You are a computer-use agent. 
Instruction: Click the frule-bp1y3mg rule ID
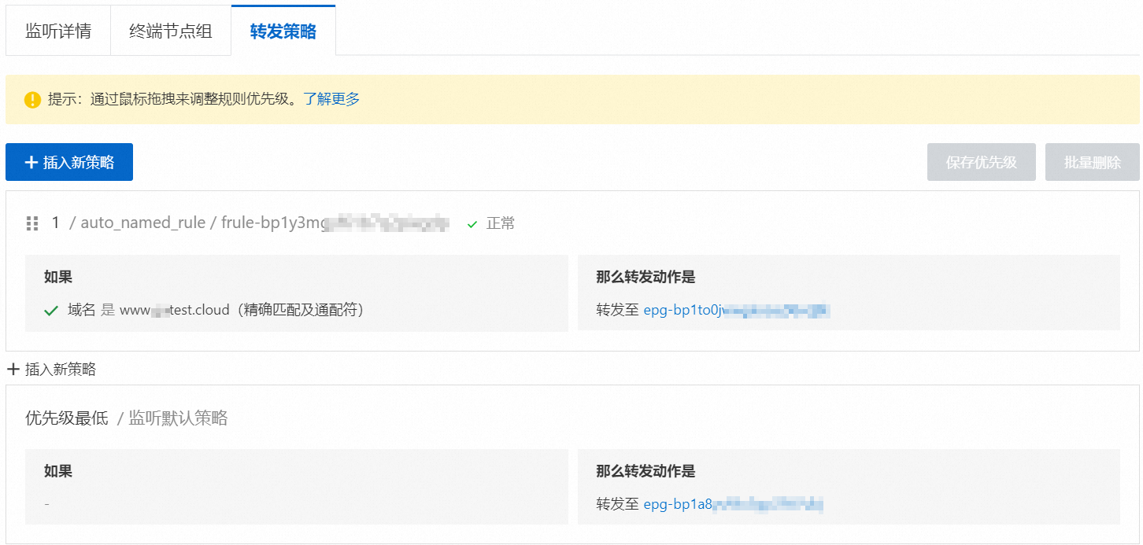coord(335,223)
